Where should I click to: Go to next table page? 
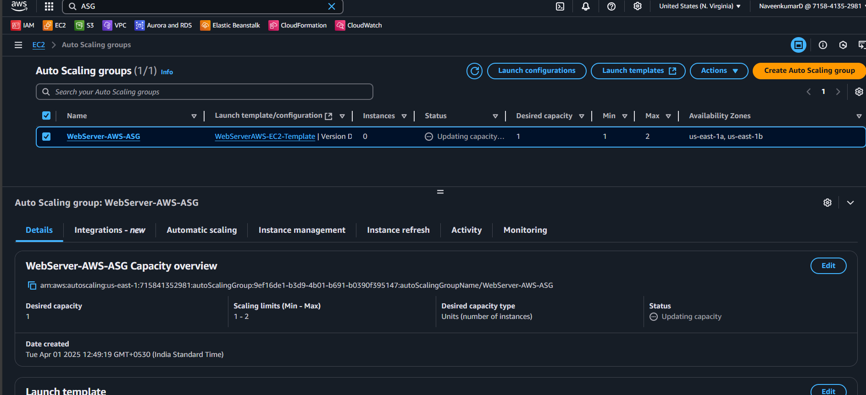tap(838, 92)
